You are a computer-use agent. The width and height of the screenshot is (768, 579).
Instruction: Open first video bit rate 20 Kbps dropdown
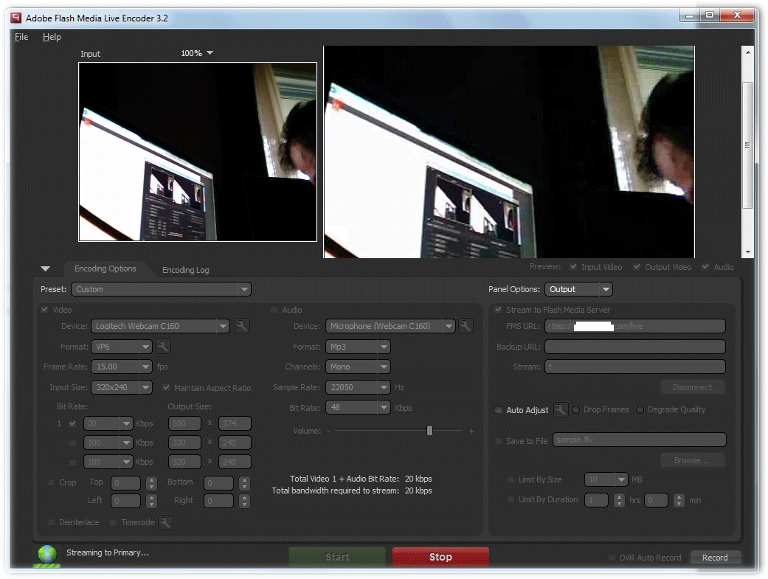click(x=108, y=423)
